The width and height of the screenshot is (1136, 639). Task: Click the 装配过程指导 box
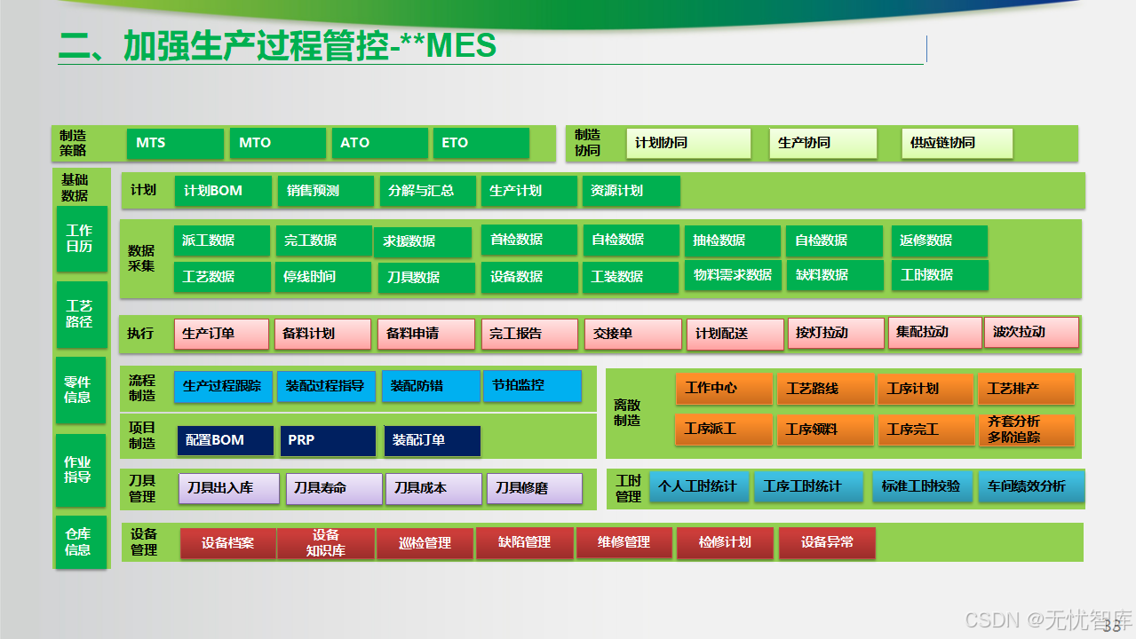tap(326, 386)
